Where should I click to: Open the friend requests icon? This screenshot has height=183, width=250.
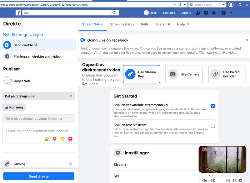198,13
